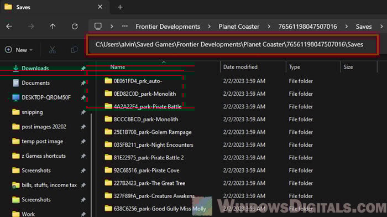Expand chevron after the monitor icon

112,27
